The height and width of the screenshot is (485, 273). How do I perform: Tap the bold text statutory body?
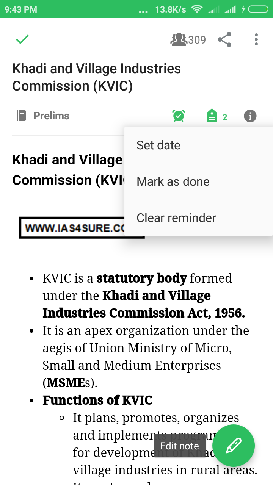pyautogui.click(x=141, y=278)
